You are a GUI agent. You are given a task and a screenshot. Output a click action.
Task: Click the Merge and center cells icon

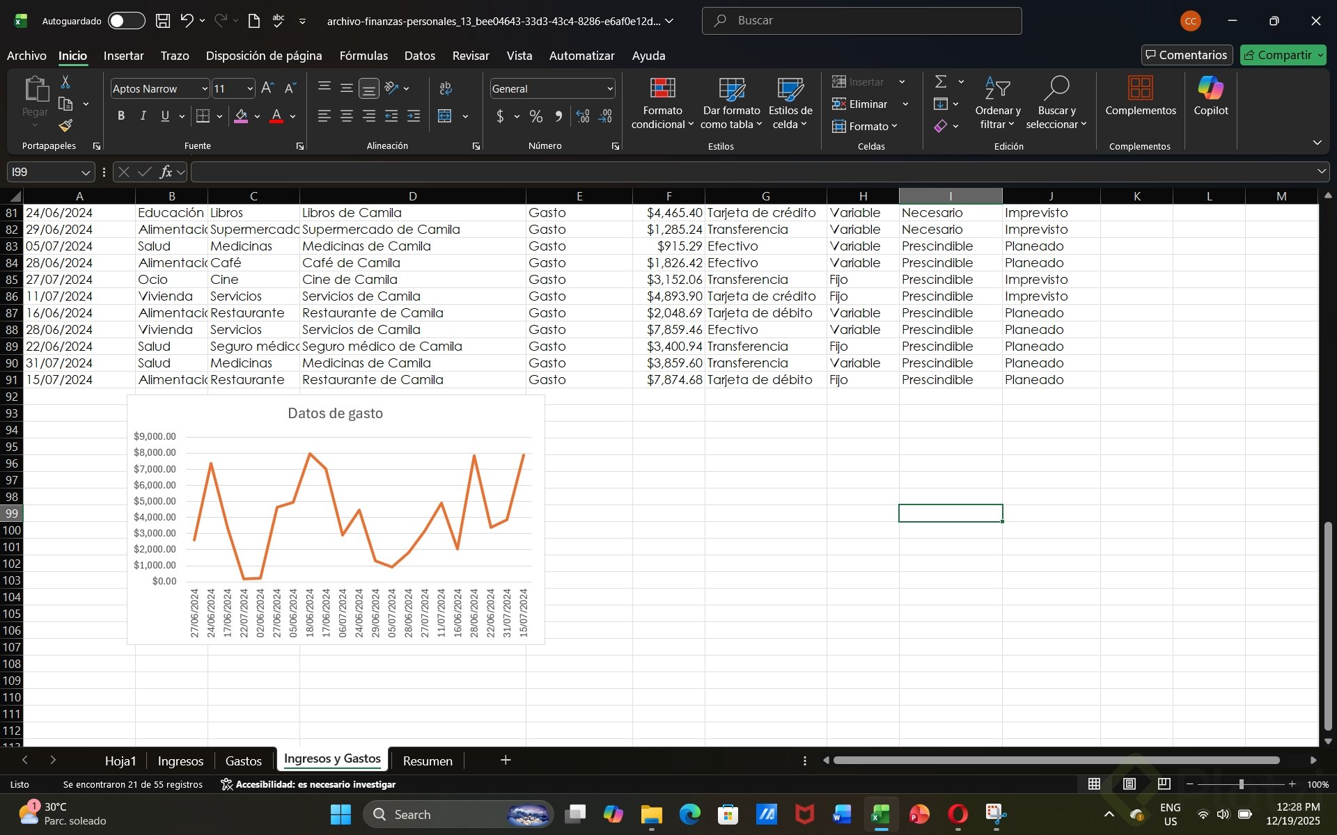point(445,116)
